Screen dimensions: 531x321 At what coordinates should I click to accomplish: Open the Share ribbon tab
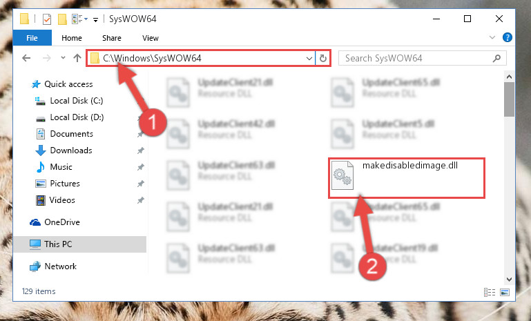pyautogui.click(x=112, y=38)
